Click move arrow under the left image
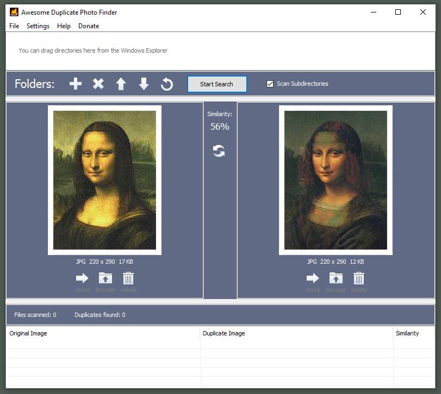The image size is (441, 394). 82,278
